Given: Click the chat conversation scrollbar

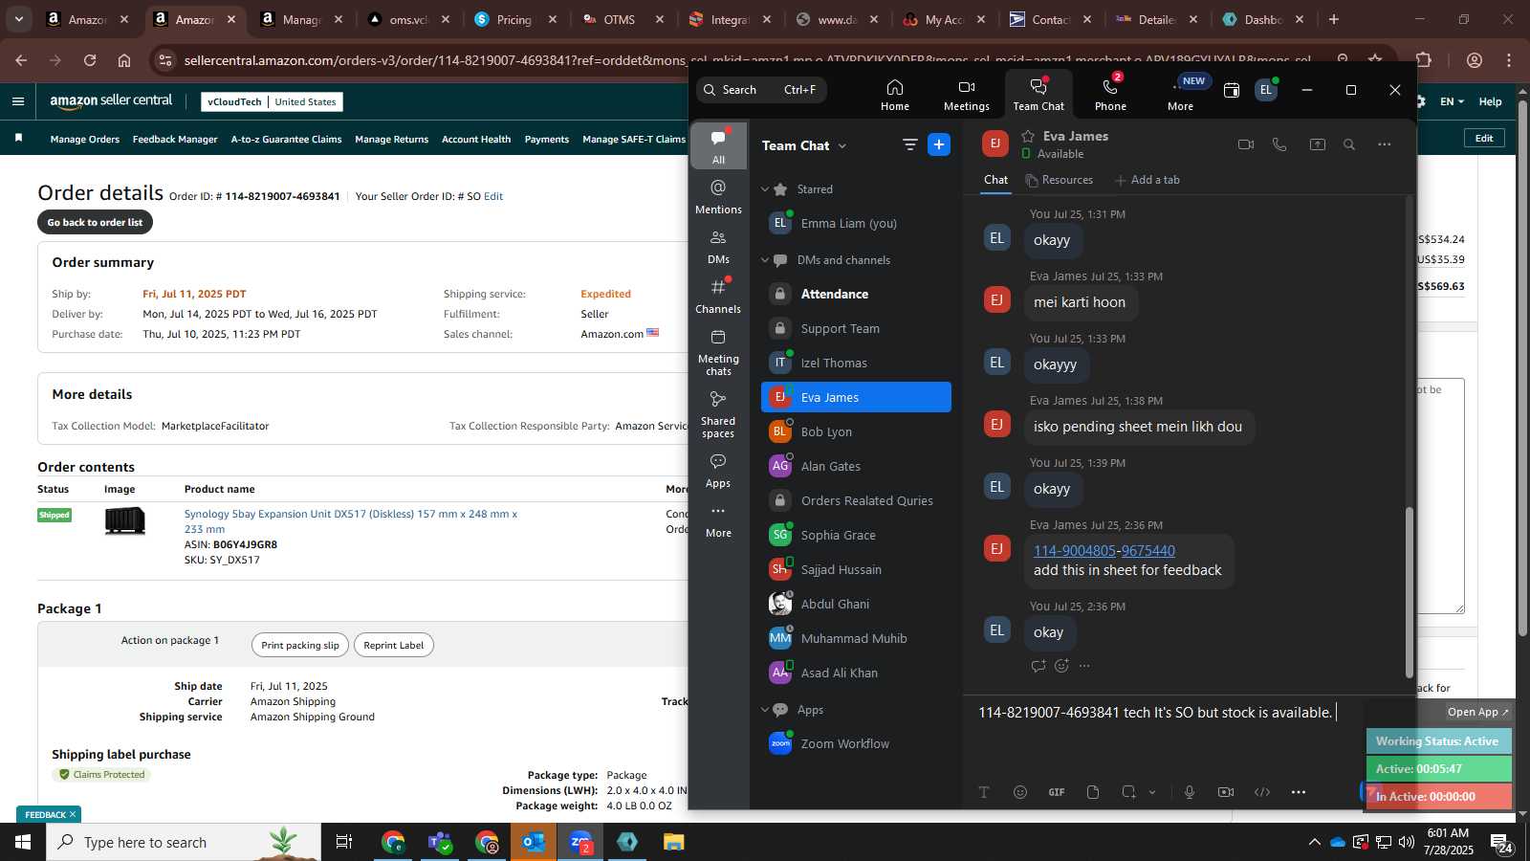Looking at the screenshot, I should (x=1409, y=593).
